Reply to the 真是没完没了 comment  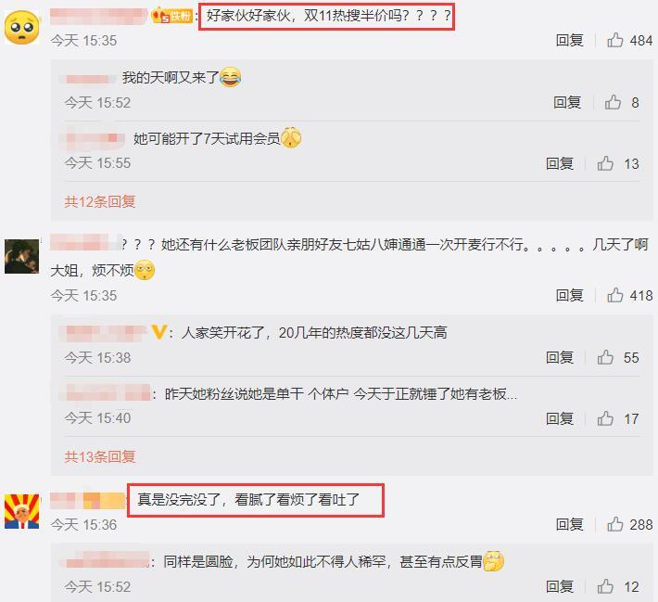[x=569, y=524]
